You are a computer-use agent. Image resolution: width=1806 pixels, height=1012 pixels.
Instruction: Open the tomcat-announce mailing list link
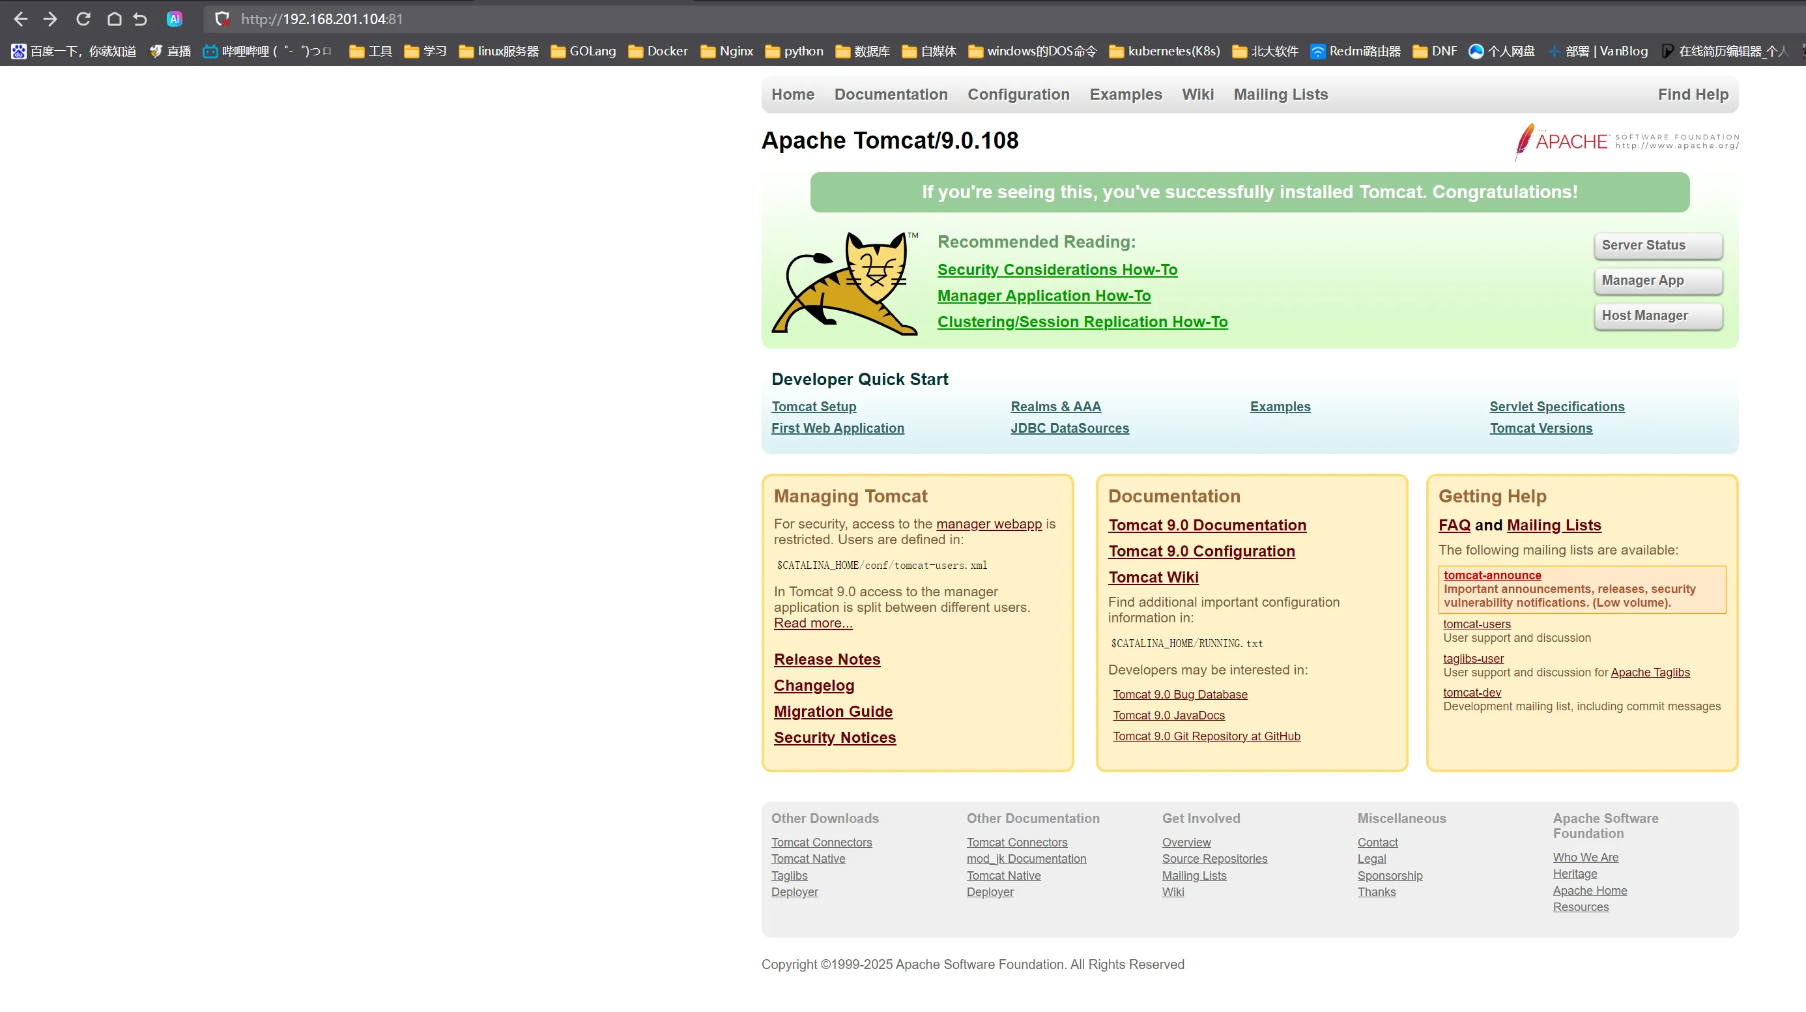(1492, 575)
